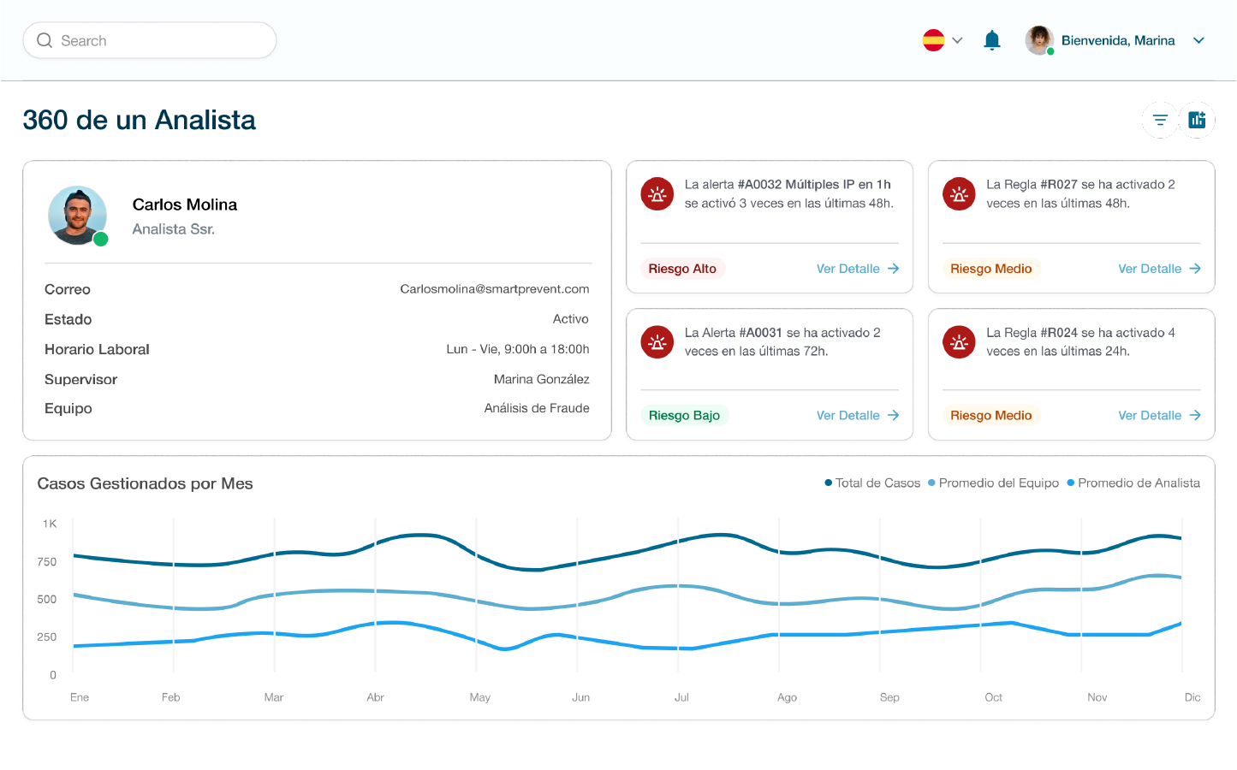Click the generate report chart icon
Image resolution: width=1237 pixels, height=770 pixels.
(1198, 120)
